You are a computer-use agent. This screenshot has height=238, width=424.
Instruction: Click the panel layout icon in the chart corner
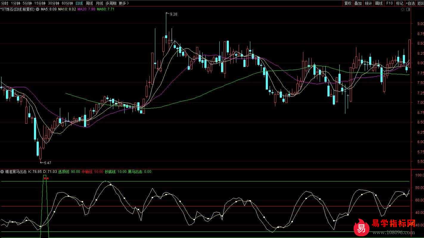pos(408,9)
